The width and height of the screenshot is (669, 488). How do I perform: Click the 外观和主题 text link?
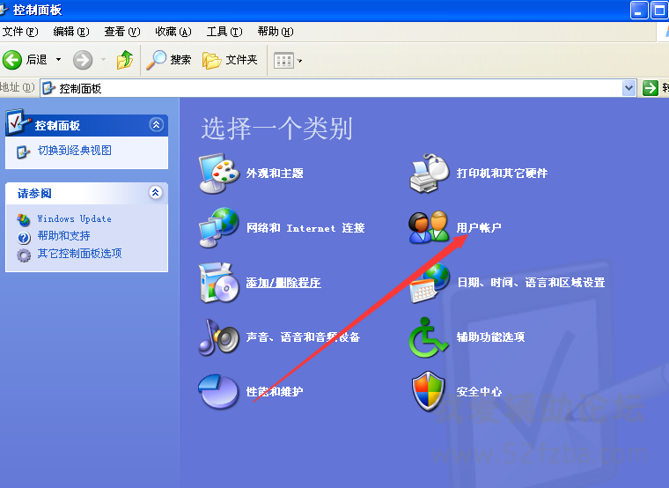pyautogui.click(x=275, y=174)
